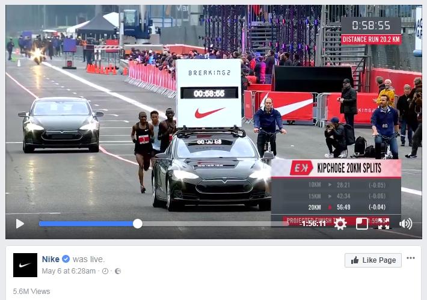Click the 20KM 56:49 split row
The height and width of the screenshot is (300, 427).
click(336, 207)
